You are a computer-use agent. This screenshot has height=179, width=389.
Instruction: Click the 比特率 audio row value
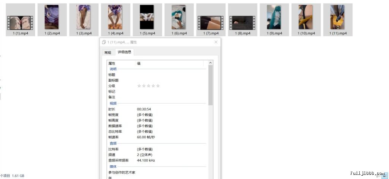145,149
